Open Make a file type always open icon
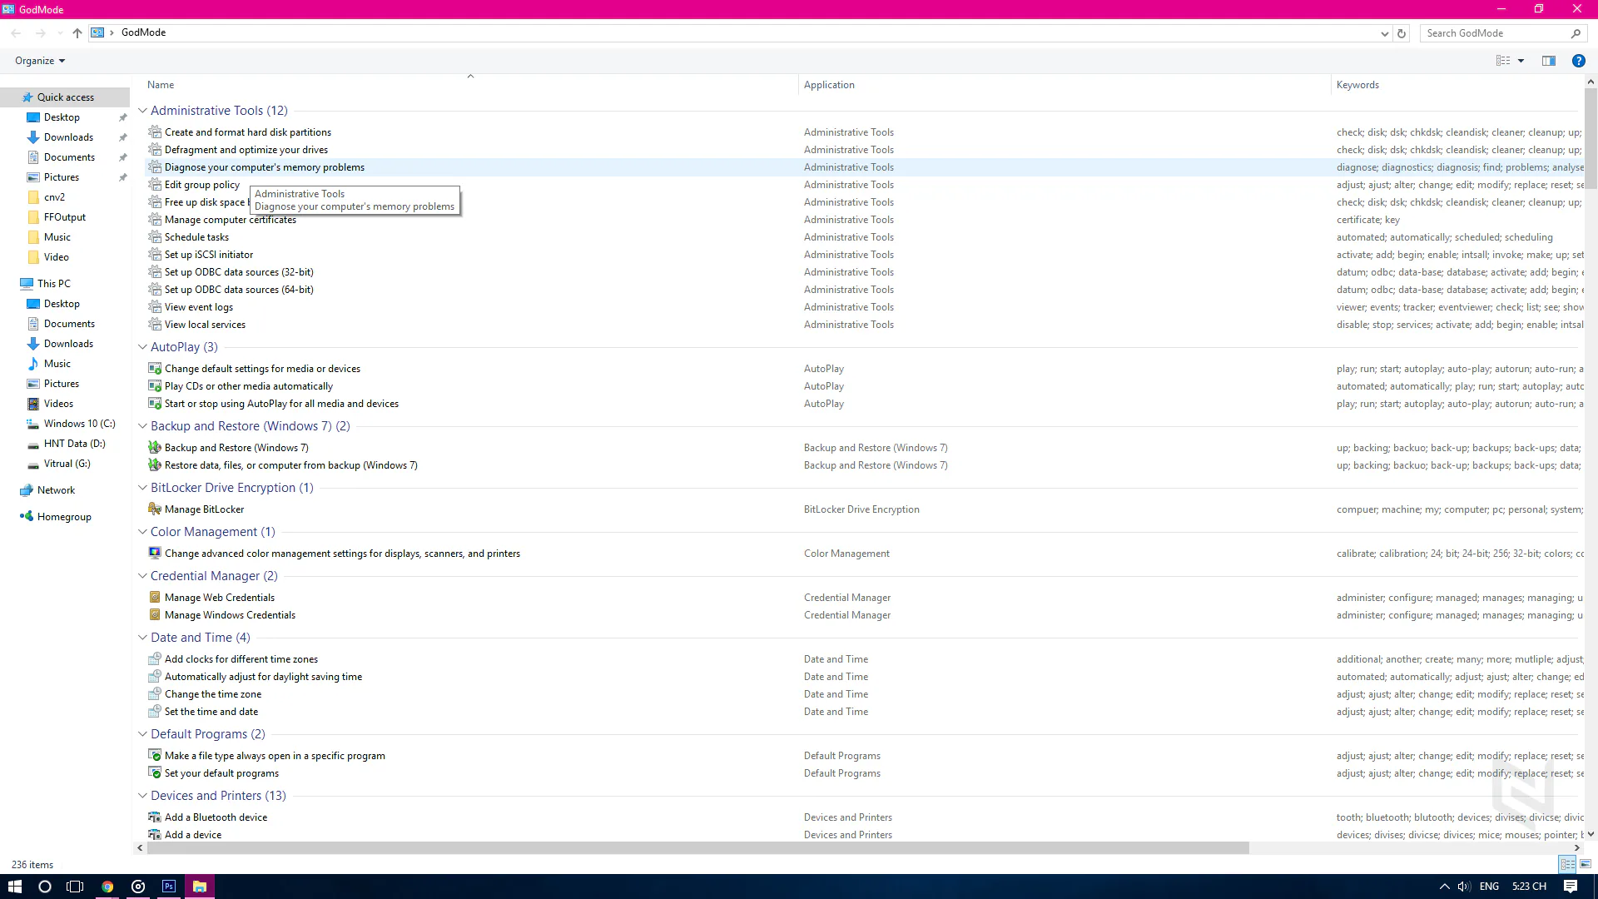Screen dimensions: 1598x899 tap(155, 756)
